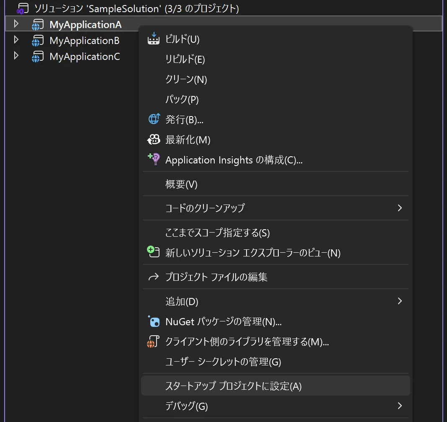Choose クライアント側のライブラリを管理する(M)...
The image size is (447, 422).
pos(275,342)
